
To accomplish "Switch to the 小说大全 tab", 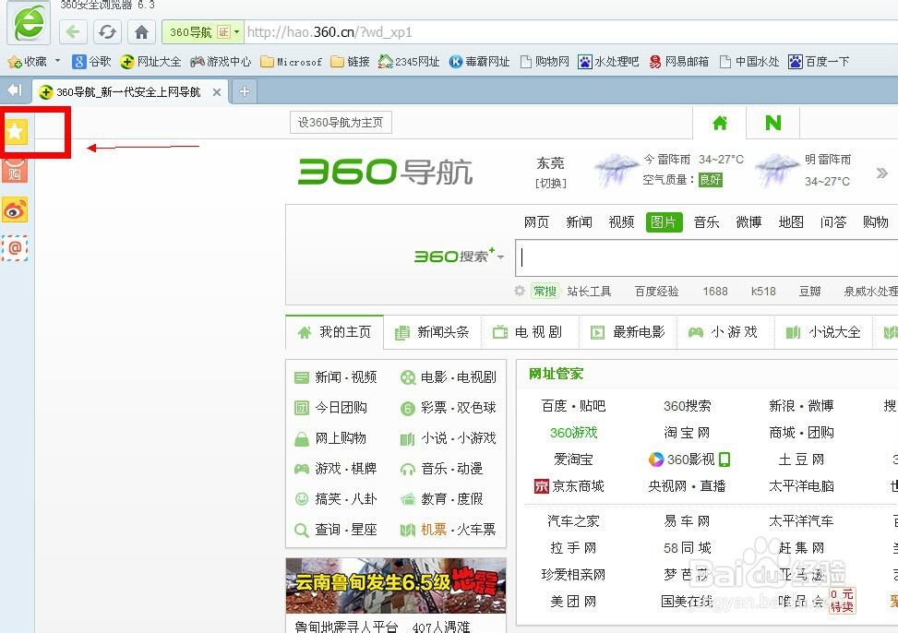I will tap(823, 331).
